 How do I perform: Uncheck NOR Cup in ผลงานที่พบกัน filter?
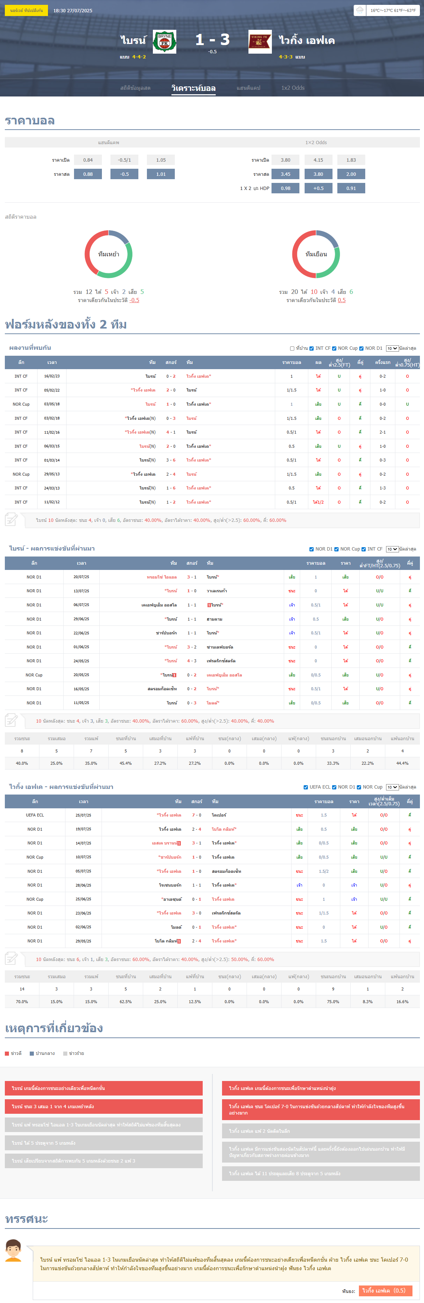(334, 349)
